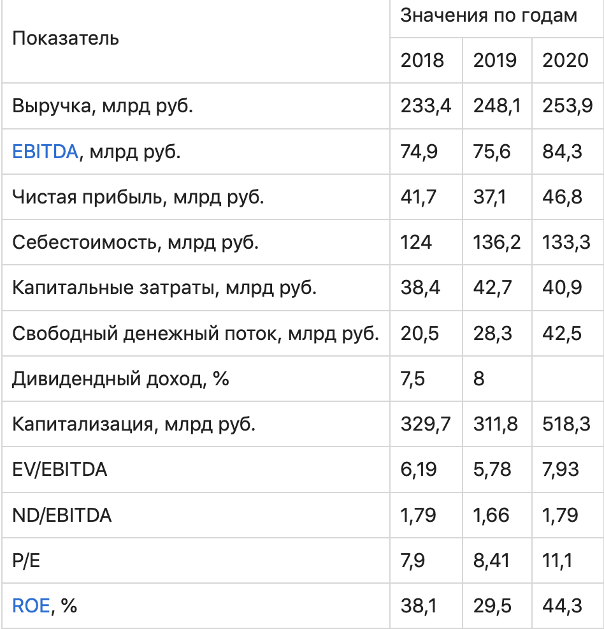The image size is (604, 629).
Task: Select ROE 2018 value 38,1
Action: tap(419, 605)
